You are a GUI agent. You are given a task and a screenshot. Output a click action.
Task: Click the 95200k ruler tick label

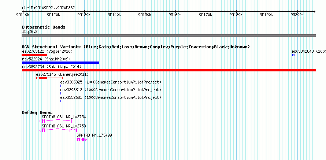click(297, 15)
